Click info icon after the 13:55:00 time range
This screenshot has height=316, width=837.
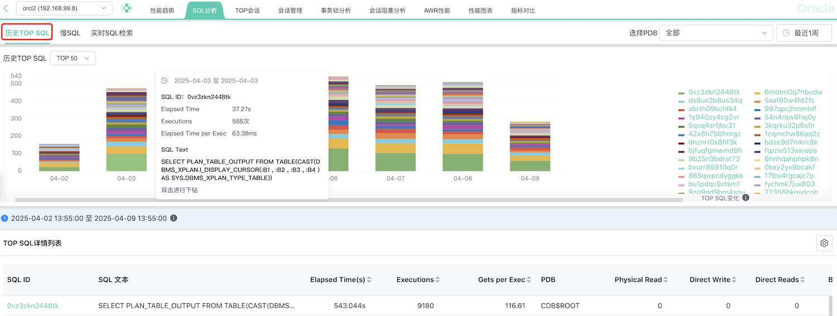(x=174, y=218)
